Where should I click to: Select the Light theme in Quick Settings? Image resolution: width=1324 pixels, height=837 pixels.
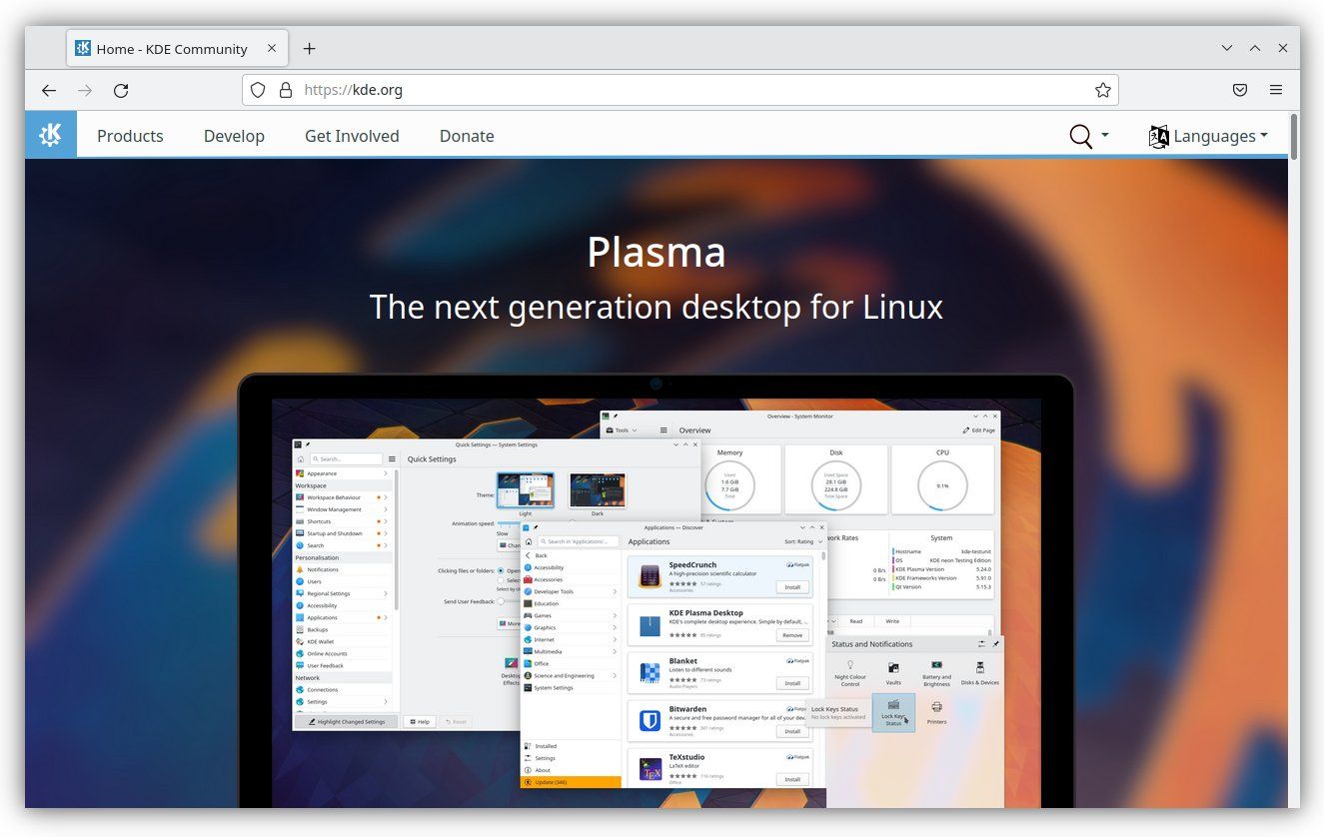point(526,488)
